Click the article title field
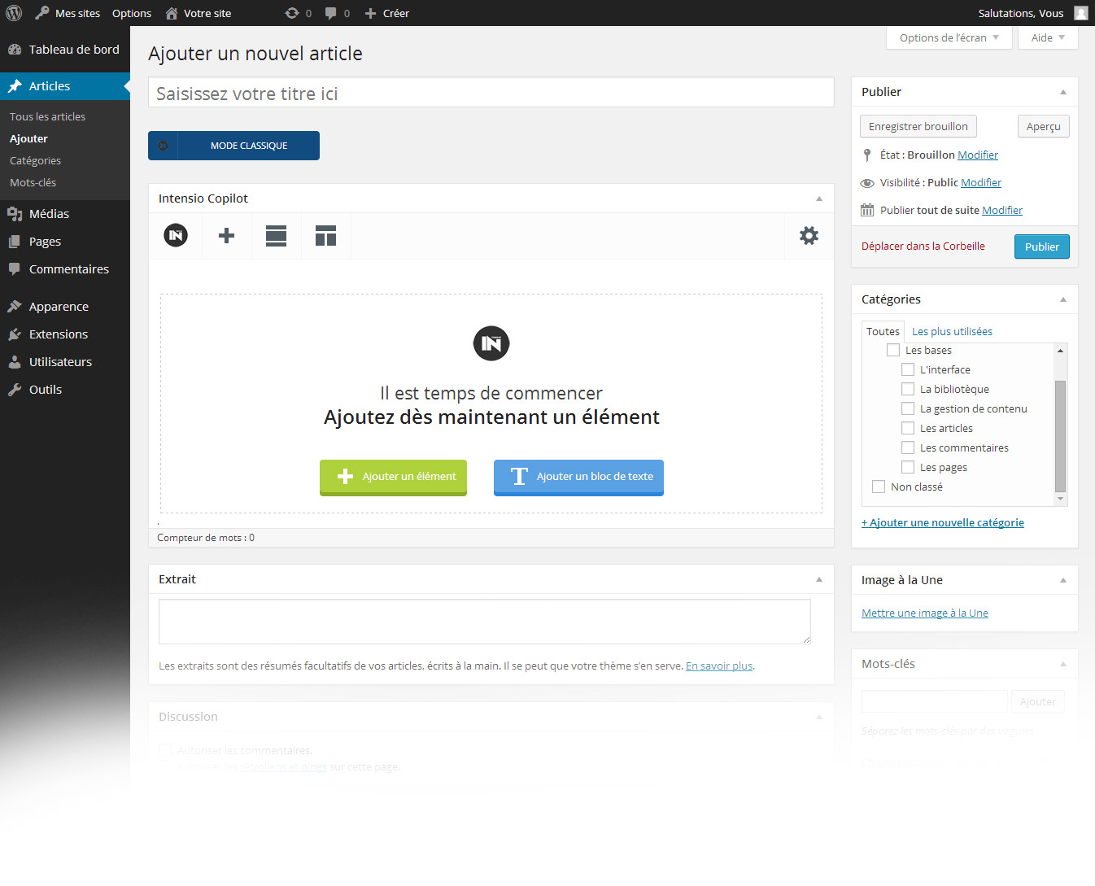 click(x=491, y=93)
